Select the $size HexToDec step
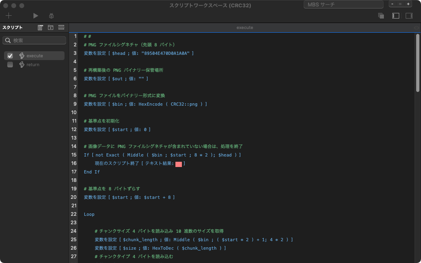The image size is (421, 263). pyautogui.click(x=160, y=248)
